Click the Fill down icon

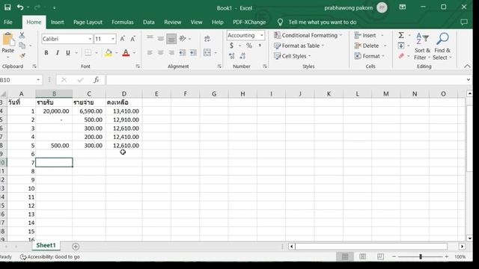401,46
